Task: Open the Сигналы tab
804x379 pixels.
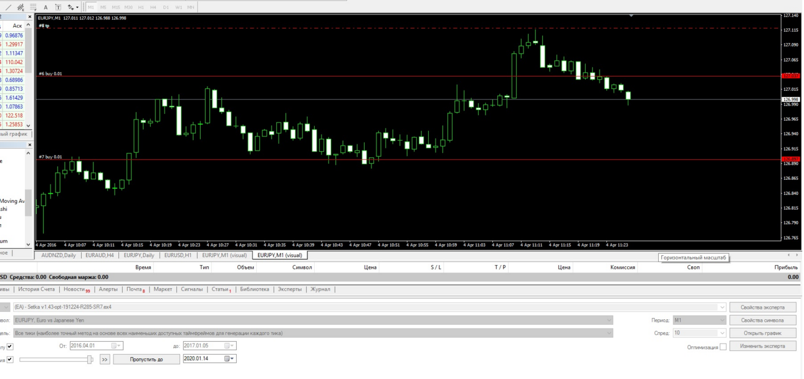Action: [x=192, y=289]
